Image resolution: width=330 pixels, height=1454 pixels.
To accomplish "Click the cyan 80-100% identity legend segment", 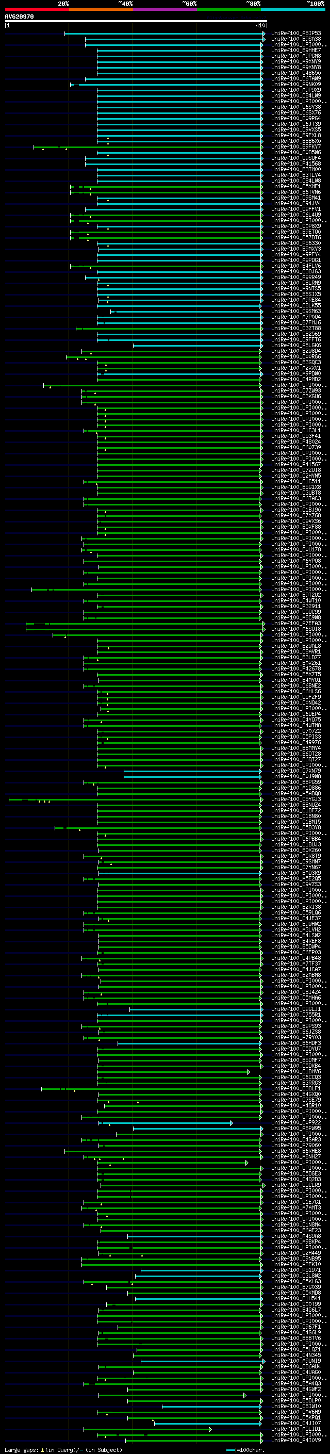I will coord(293,9).
